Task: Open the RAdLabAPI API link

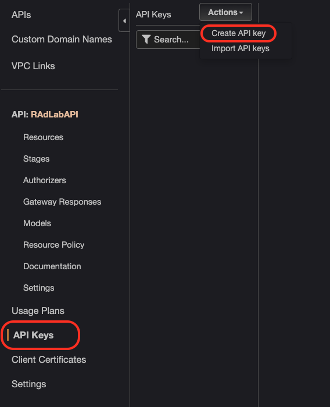Action: (55, 114)
